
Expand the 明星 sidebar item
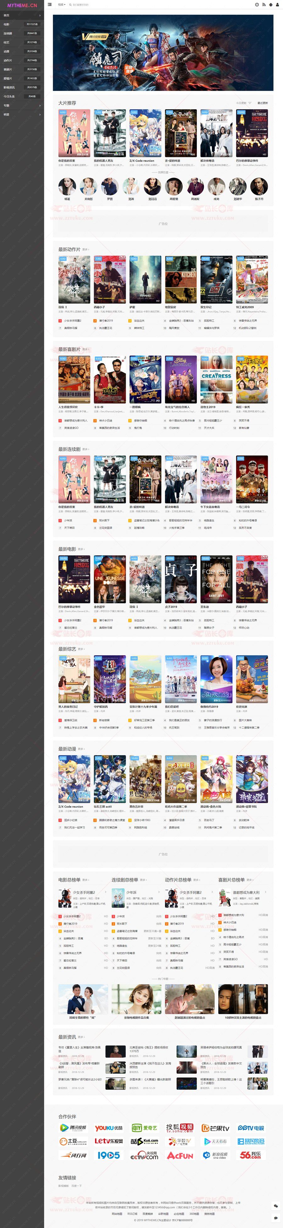pos(22,114)
